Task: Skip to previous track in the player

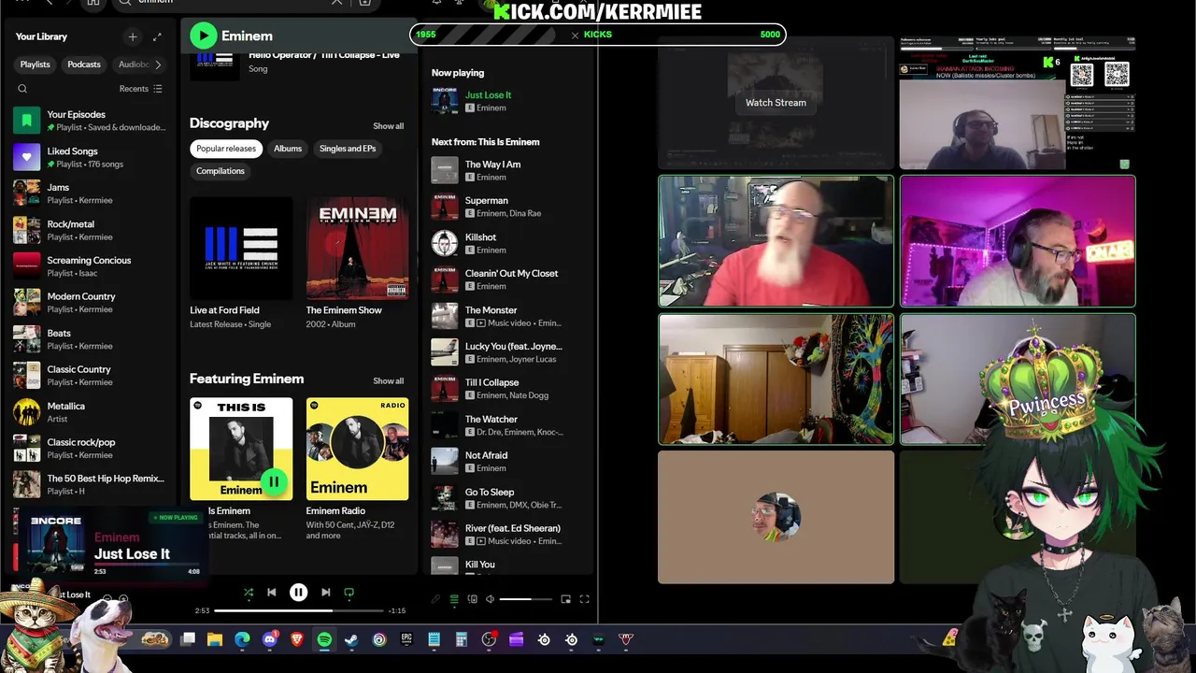Action: 272,593
